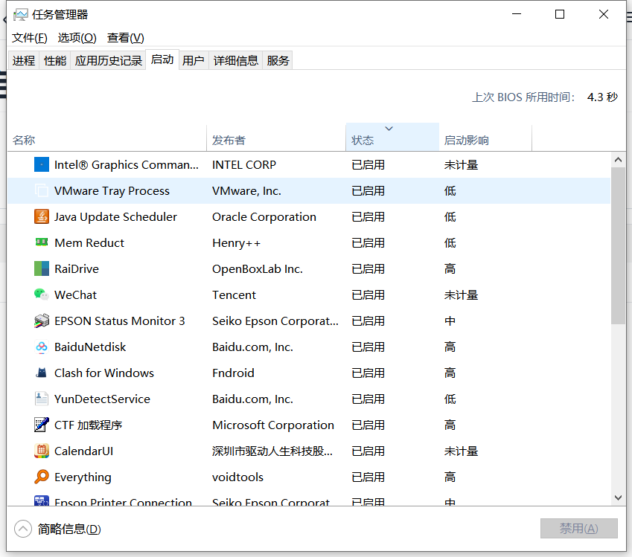
Task: Click the Henry++ publisher cell
Action: [237, 243]
